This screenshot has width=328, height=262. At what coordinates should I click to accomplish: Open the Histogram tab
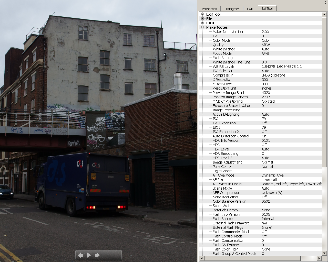click(232, 9)
